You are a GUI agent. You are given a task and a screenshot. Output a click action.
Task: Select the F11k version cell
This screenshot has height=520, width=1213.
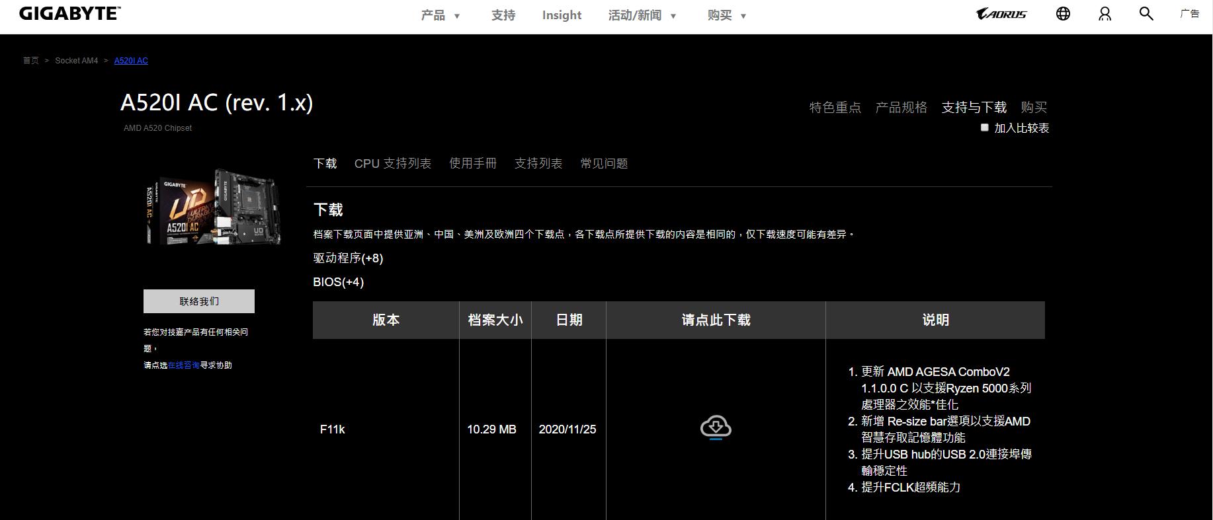coord(333,429)
